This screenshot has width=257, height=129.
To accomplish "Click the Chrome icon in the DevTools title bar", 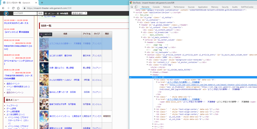I will coord(131,2).
